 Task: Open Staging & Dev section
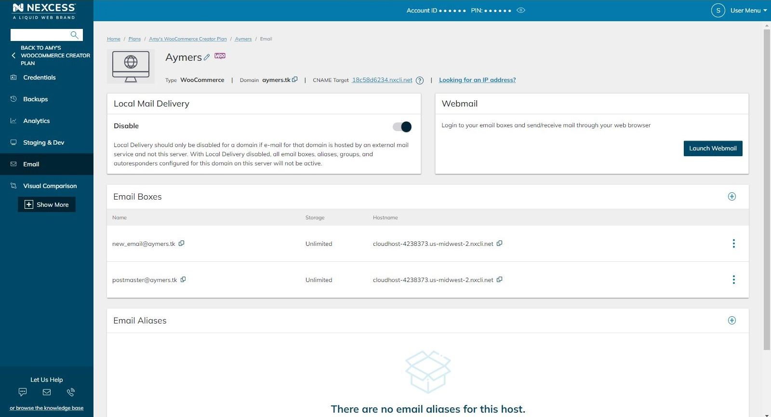44,142
